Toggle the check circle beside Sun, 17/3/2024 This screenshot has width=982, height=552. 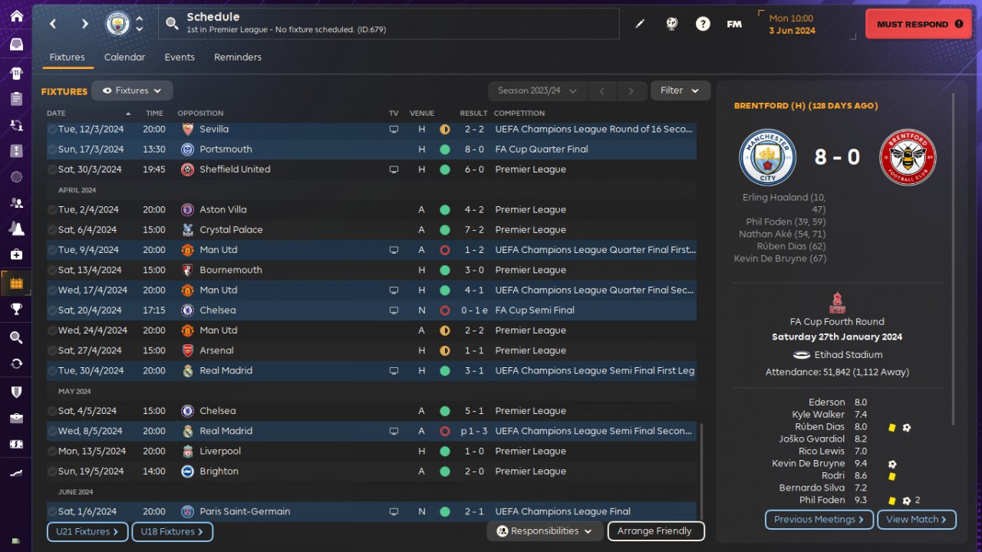tap(51, 149)
